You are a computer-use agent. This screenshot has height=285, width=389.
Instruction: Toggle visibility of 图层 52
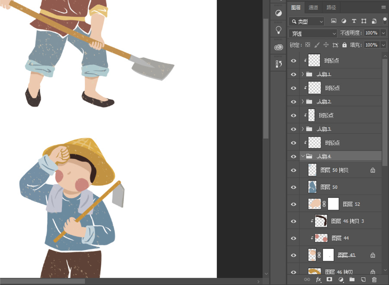(x=293, y=204)
